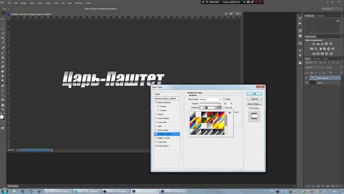Select the Move tool

coord(3,19)
